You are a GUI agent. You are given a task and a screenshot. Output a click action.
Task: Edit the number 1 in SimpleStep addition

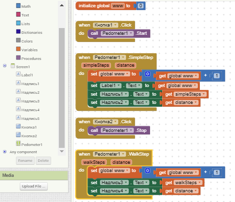coord(217,76)
